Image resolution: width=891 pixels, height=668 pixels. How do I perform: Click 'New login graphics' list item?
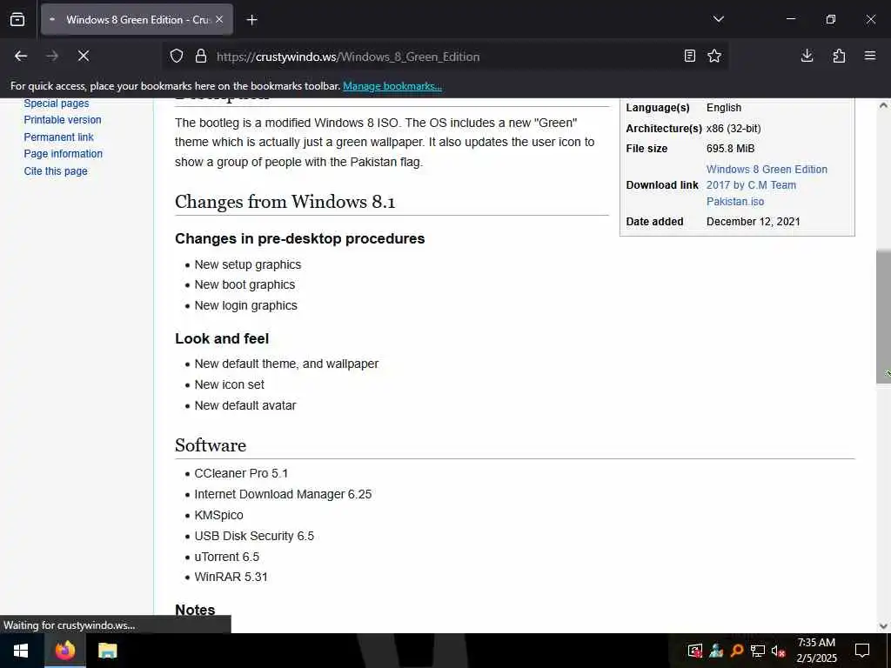246,305
